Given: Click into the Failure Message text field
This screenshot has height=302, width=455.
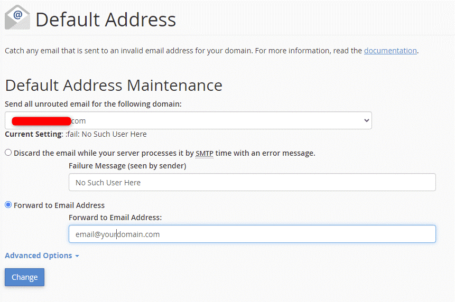Looking at the screenshot, I should click(x=252, y=182).
